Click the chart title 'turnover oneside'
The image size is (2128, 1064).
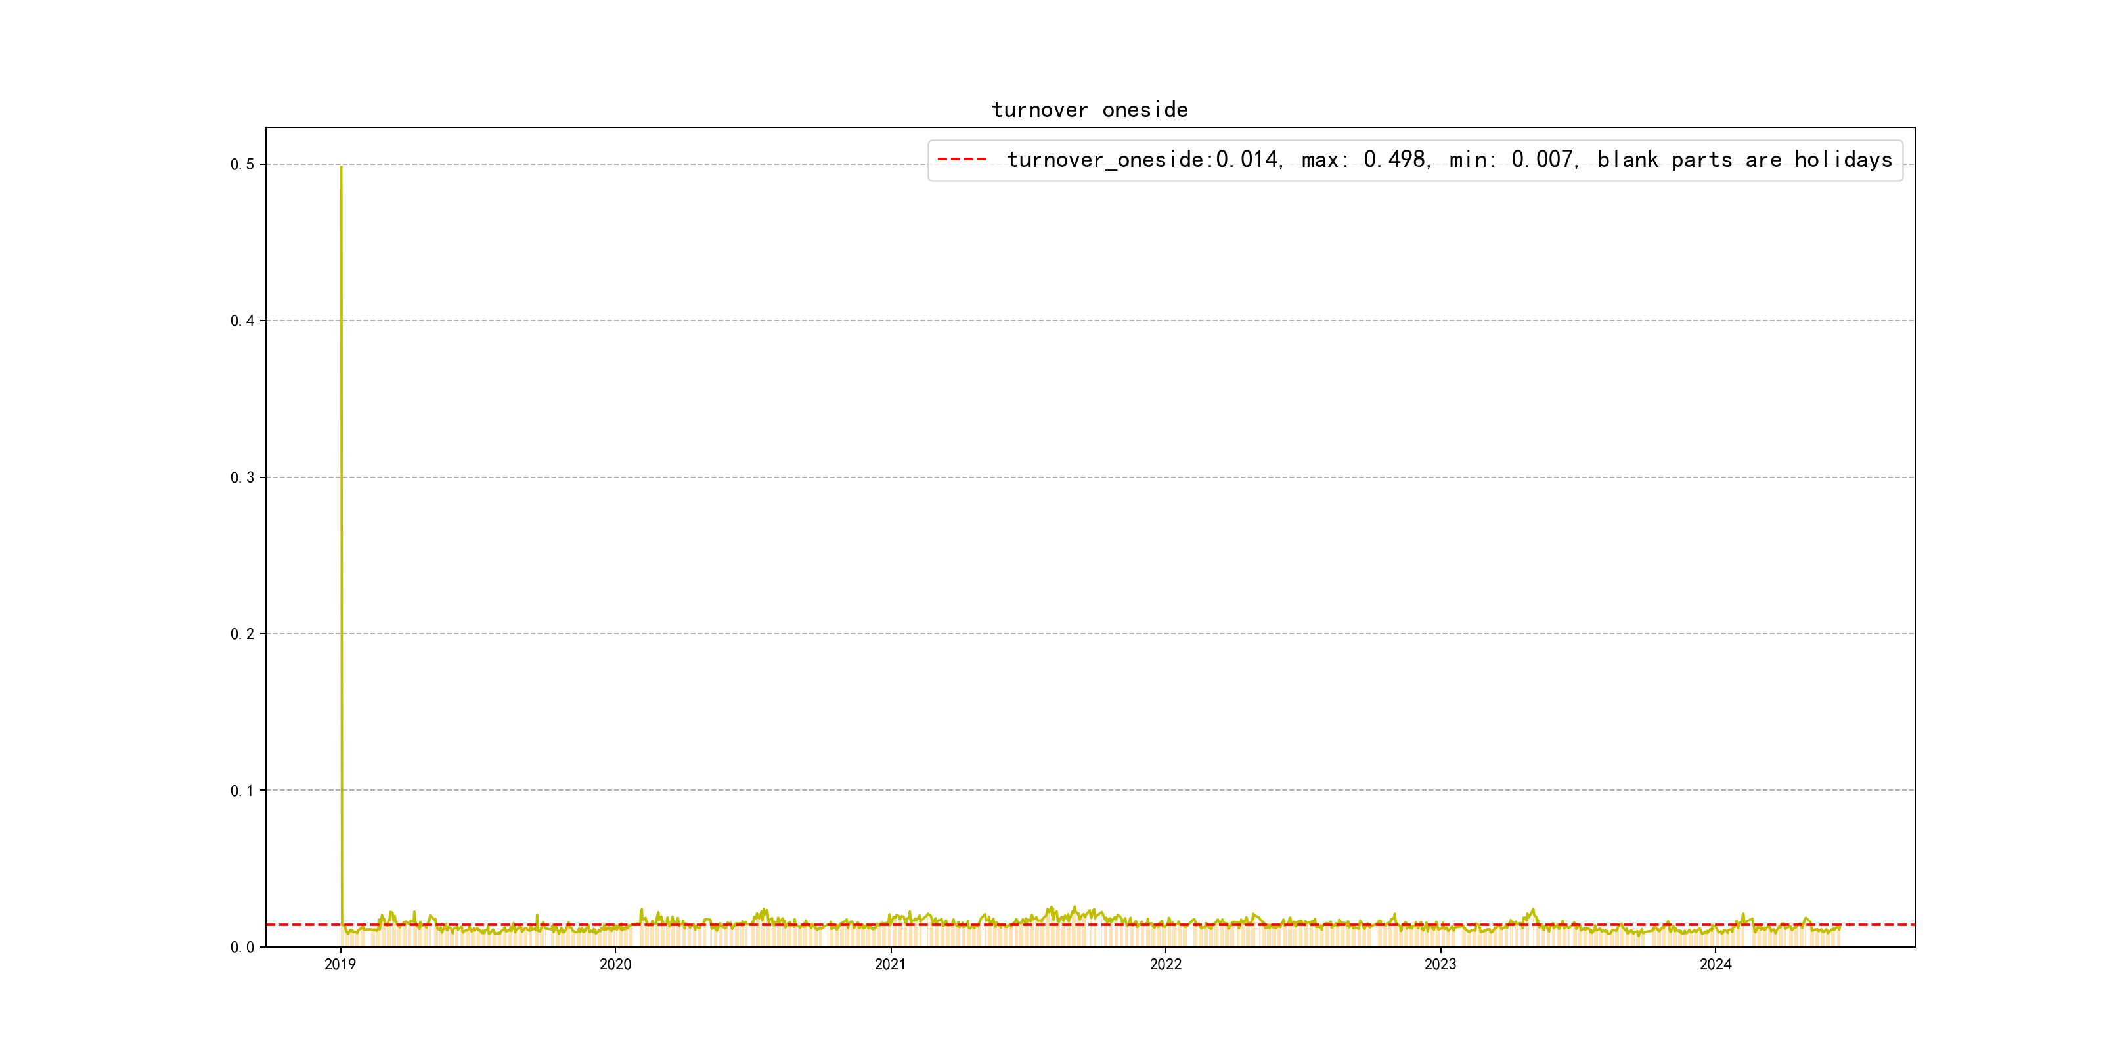coord(1090,110)
